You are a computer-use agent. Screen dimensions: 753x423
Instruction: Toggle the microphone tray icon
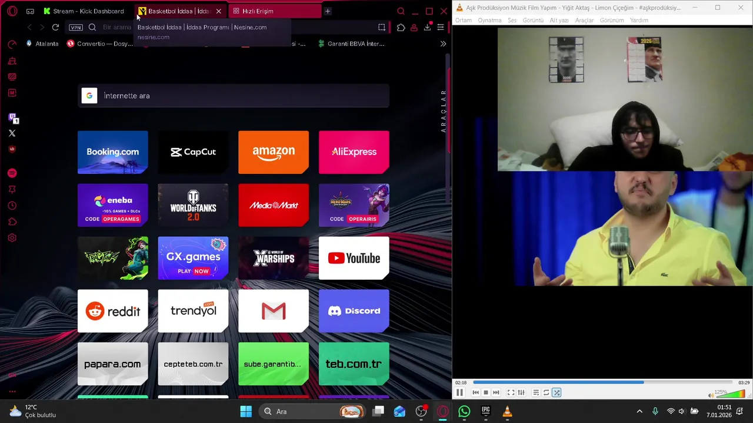point(655,411)
